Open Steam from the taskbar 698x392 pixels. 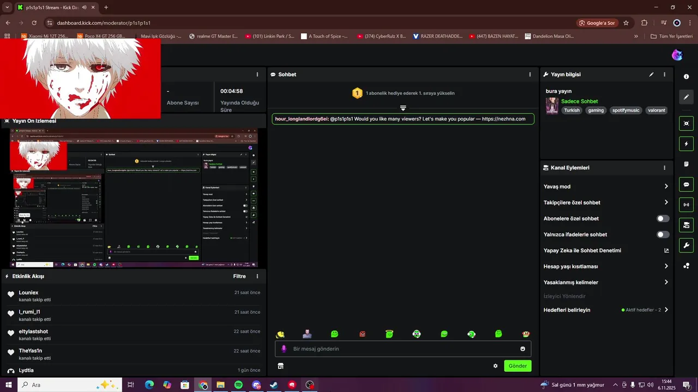coord(274,385)
